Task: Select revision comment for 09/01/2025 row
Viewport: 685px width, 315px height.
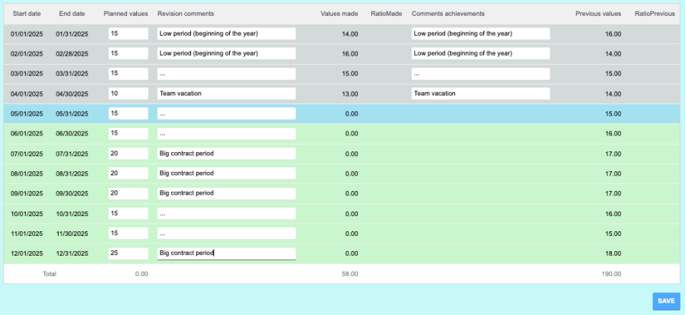Action: pyautogui.click(x=226, y=193)
